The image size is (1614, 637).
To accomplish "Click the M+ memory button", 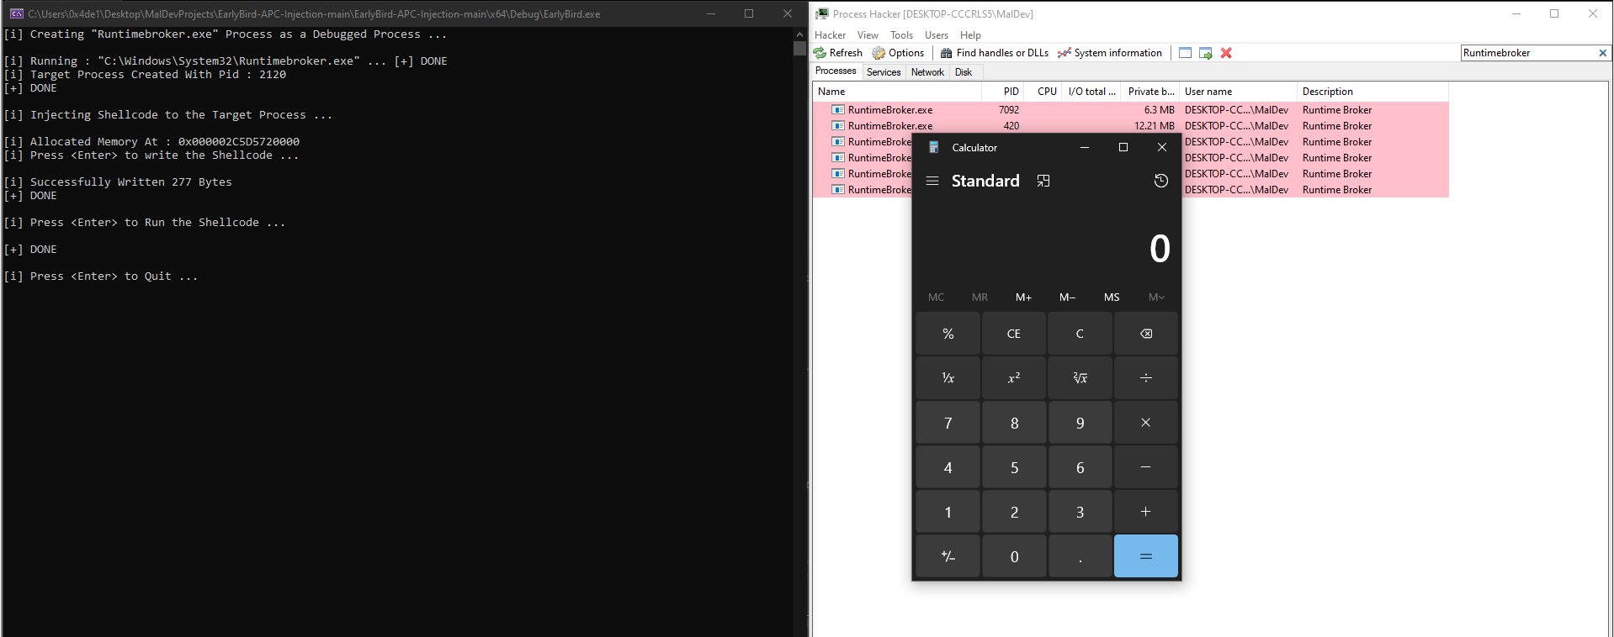I will pyautogui.click(x=1023, y=297).
